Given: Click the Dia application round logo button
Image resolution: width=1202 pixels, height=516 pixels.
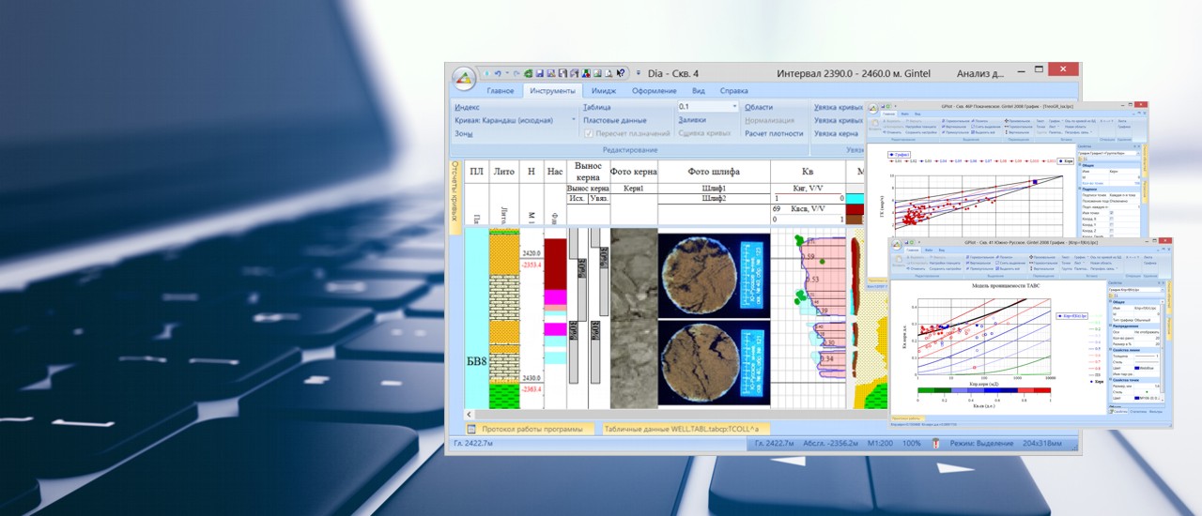Looking at the screenshot, I should (464, 77).
